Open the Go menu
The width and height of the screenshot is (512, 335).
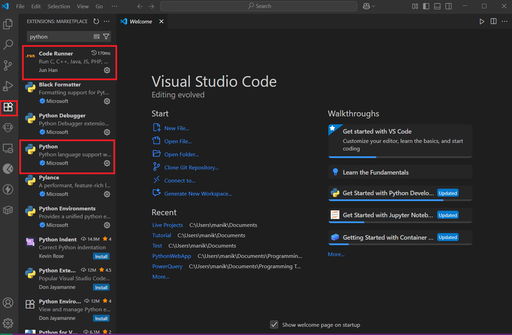99,6
